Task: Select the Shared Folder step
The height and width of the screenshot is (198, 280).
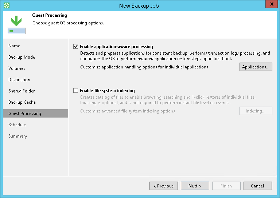Action: (x=22, y=91)
